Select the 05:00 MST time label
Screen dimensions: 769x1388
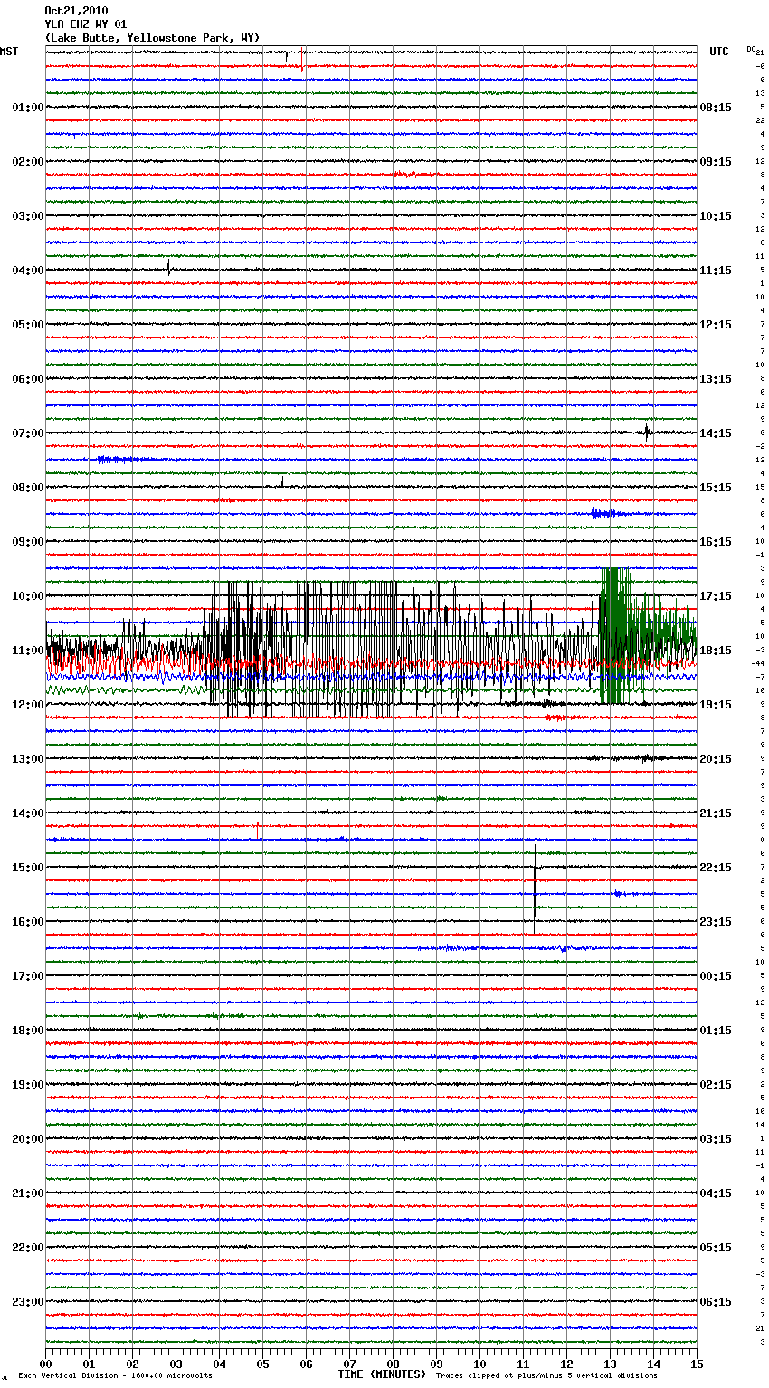(x=28, y=325)
